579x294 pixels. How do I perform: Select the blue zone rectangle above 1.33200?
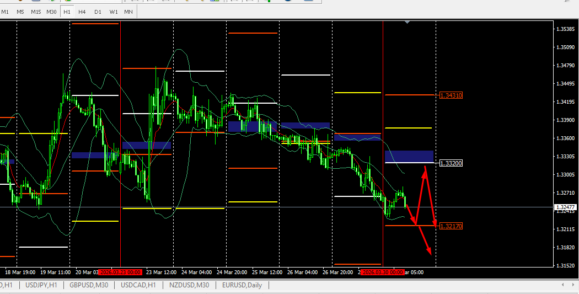point(409,156)
